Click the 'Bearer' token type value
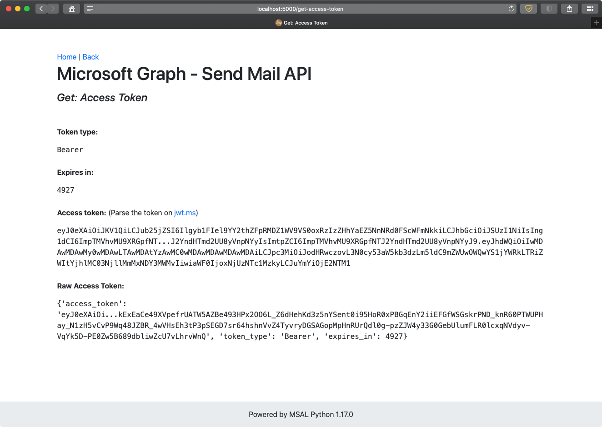 (x=70, y=149)
